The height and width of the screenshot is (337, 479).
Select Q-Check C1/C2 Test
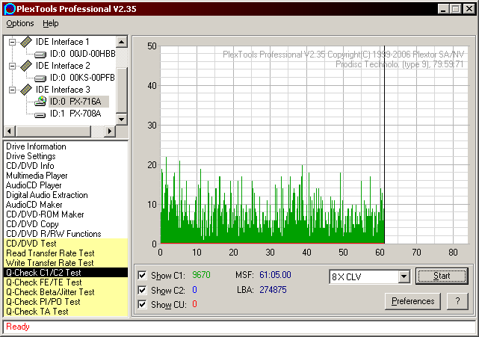coord(66,273)
